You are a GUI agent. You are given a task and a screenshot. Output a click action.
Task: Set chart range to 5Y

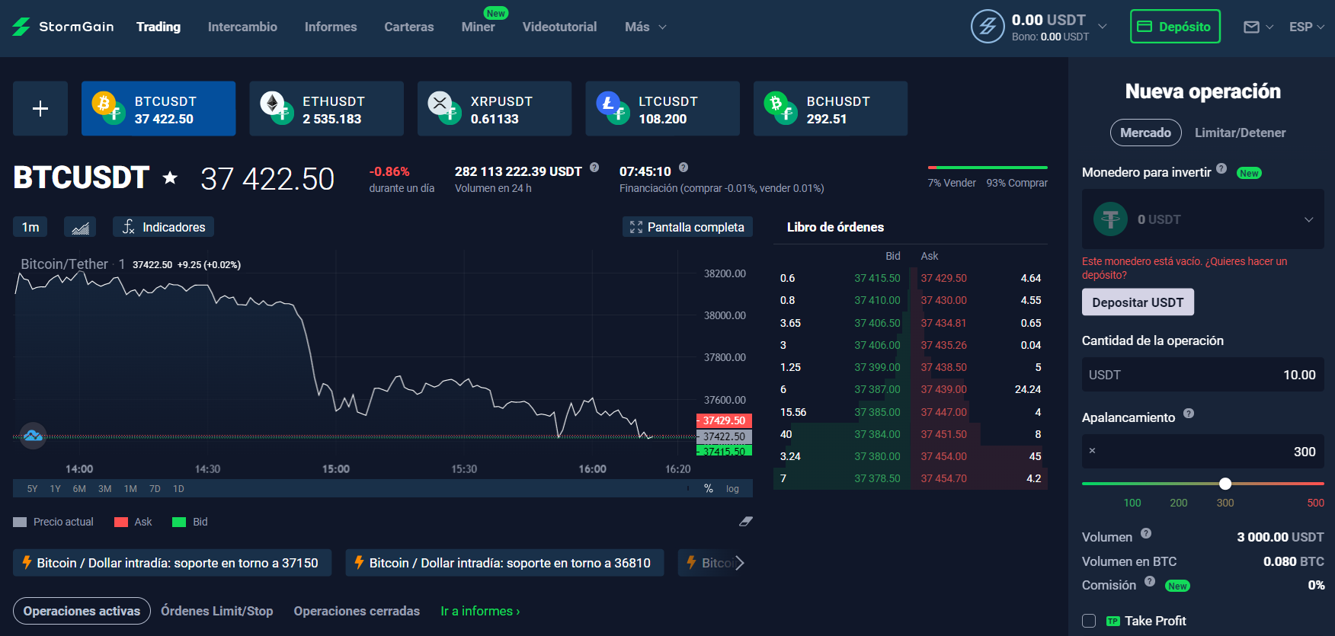click(x=32, y=489)
